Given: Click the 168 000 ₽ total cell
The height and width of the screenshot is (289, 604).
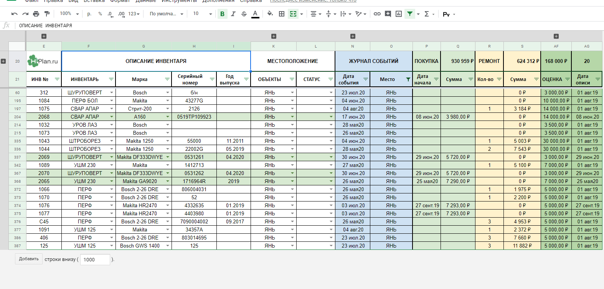Looking at the screenshot, I should 556,61.
